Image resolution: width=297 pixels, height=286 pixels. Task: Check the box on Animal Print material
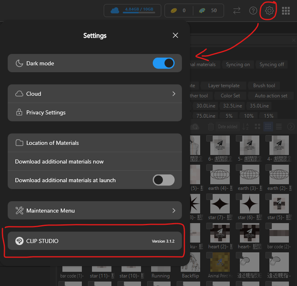click(x=209, y=255)
